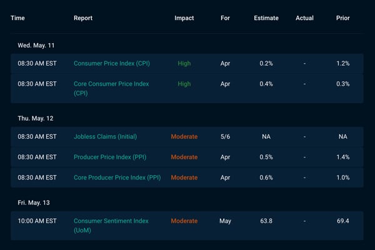The width and height of the screenshot is (375, 250).
Task: Click the Prior column header
Action: (x=343, y=18)
